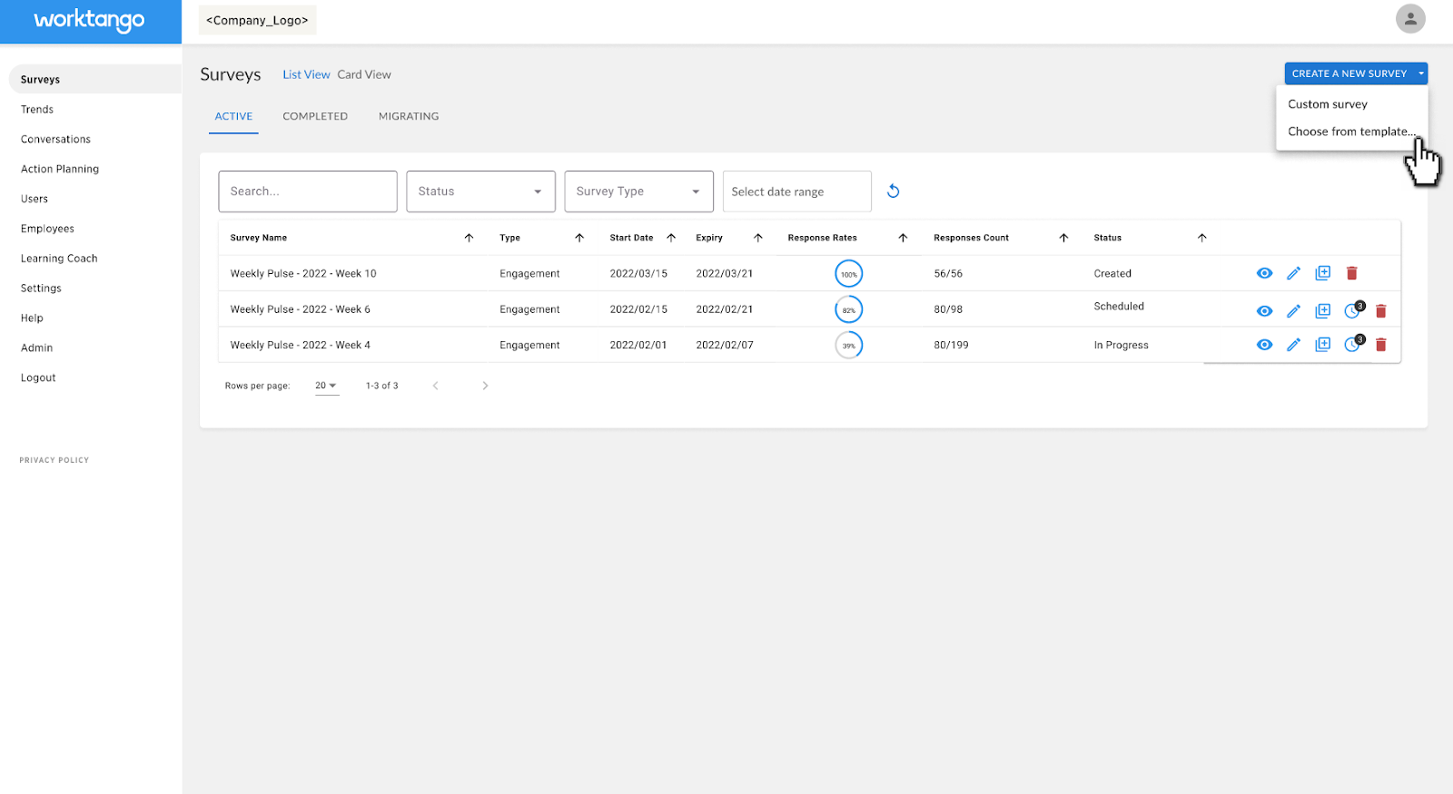Duplicate the Week 10 survey
The image size is (1453, 794).
(x=1323, y=273)
